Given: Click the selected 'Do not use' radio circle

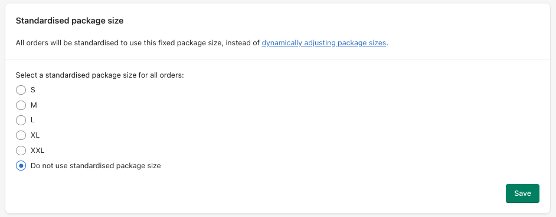Looking at the screenshot, I should point(21,165).
